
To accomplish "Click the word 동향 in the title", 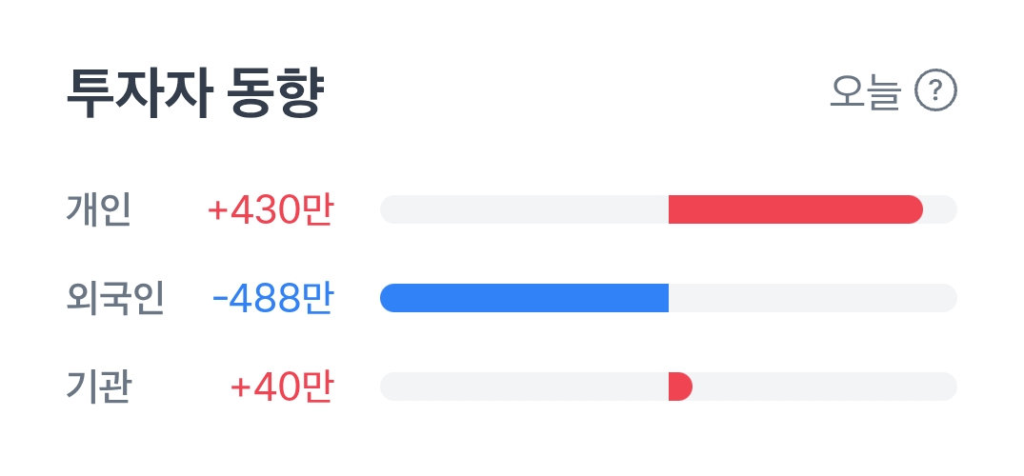I will (275, 92).
